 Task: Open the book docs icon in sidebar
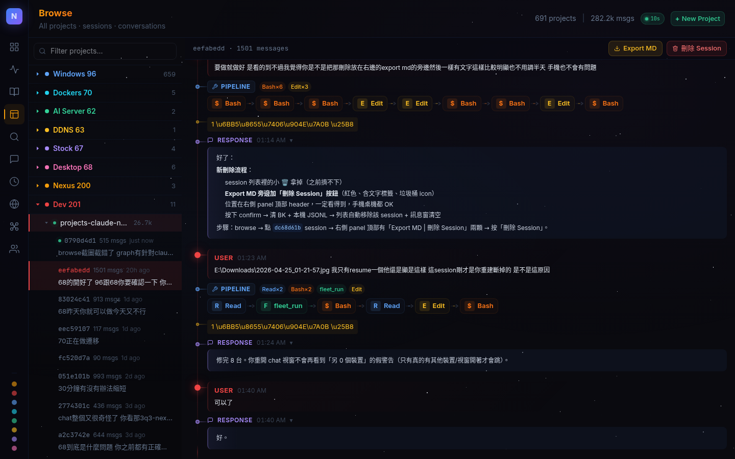coord(14,92)
